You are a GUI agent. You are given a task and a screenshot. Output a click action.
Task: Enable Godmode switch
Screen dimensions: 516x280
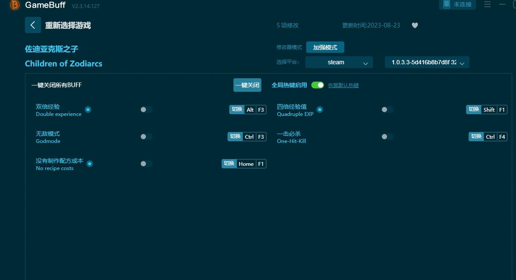pyautogui.click(x=146, y=137)
